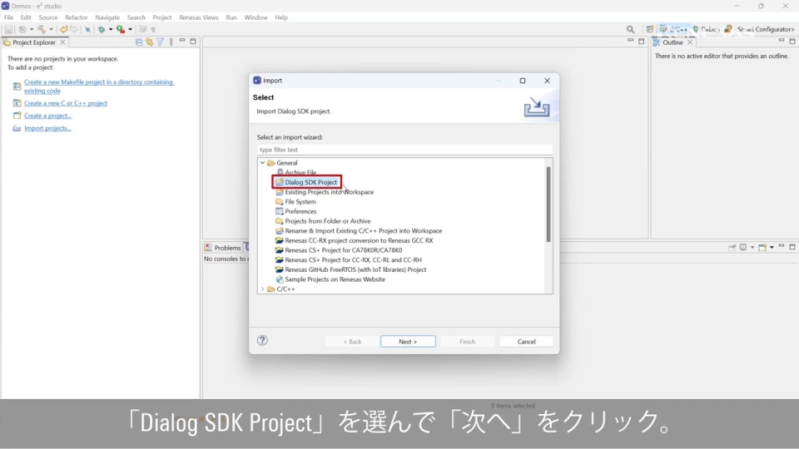Collapse the General folder in import tree
Image resolution: width=799 pixels, height=449 pixels.
(x=262, y=163)
